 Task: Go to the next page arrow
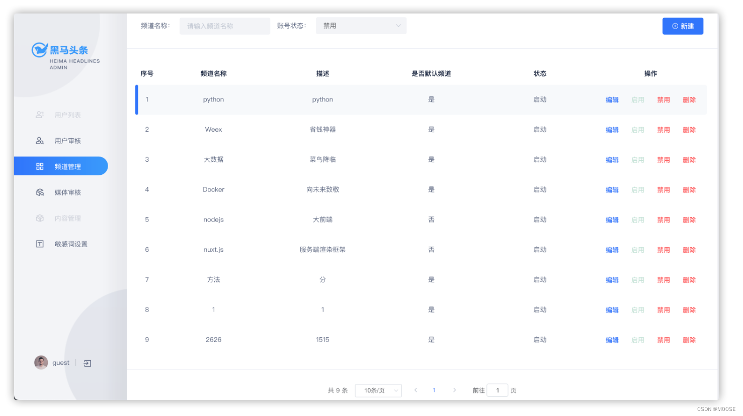(x=454, y=390)
